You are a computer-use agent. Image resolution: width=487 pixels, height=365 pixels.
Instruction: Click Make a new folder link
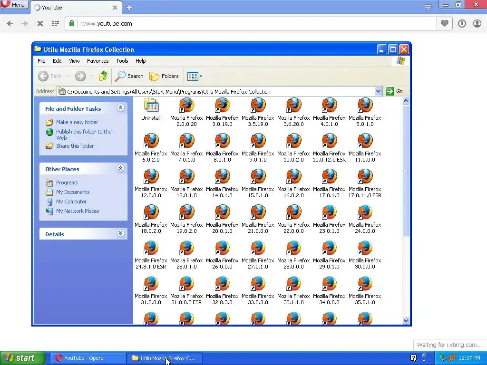point(77,122)
